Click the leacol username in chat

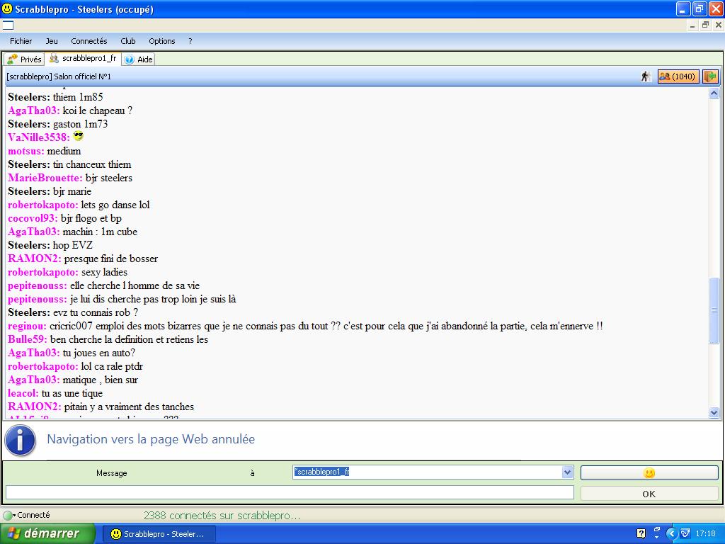tap(23, 393)
